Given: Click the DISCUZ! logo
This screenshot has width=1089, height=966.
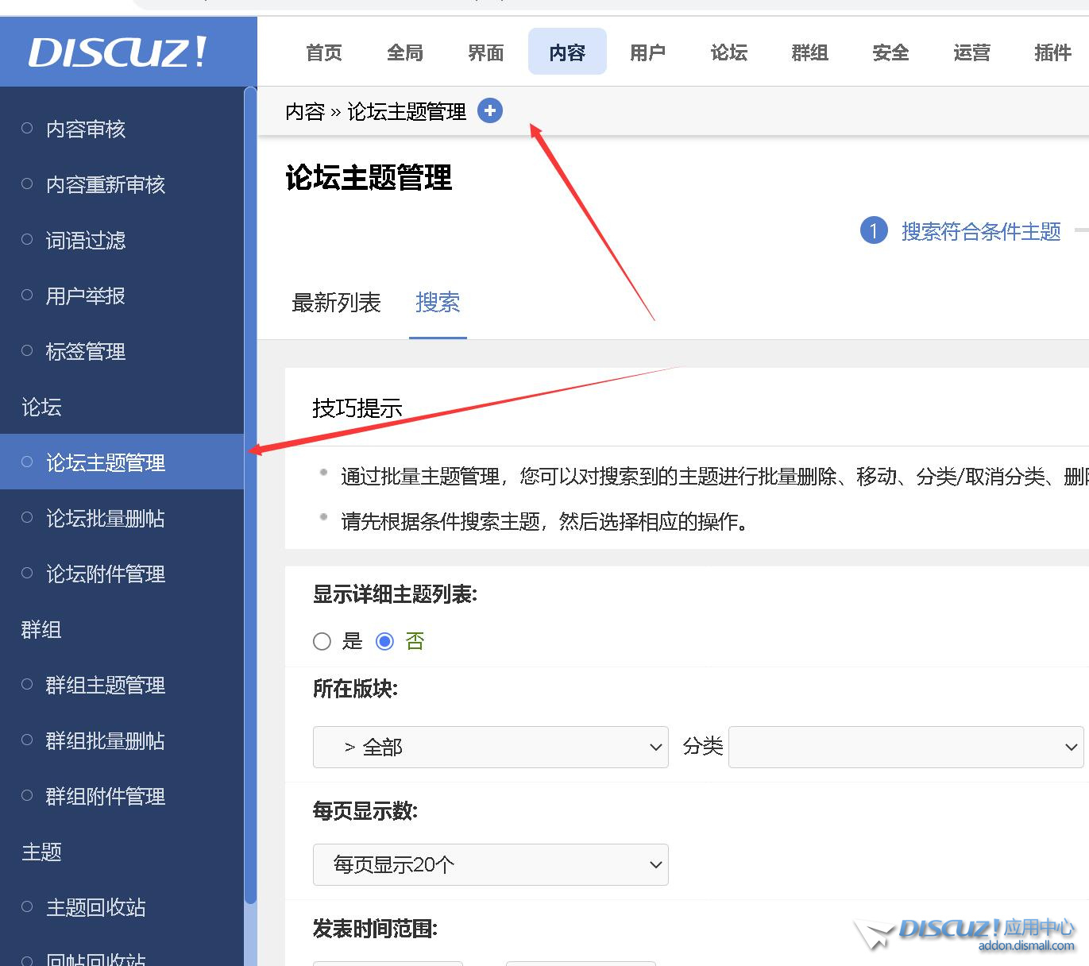Looking at the screenshot, I should point(116,50).
